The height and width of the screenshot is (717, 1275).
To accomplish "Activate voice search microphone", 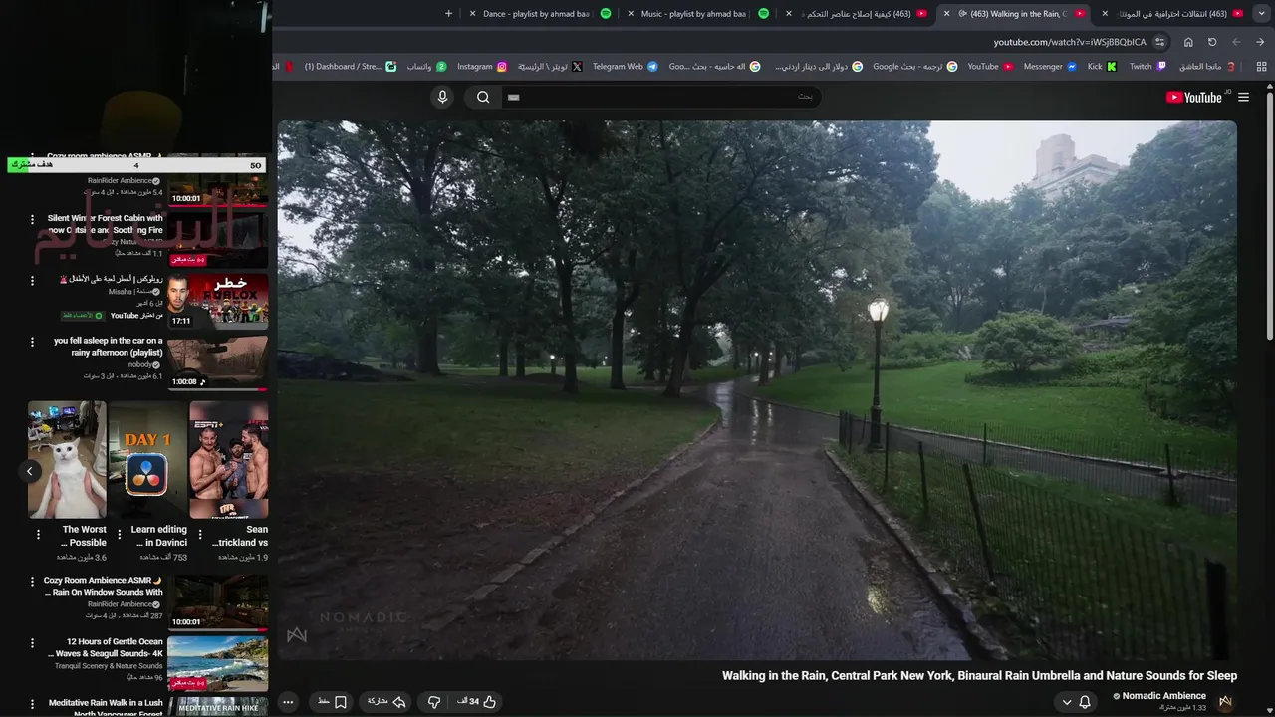I will pos(443,97).
